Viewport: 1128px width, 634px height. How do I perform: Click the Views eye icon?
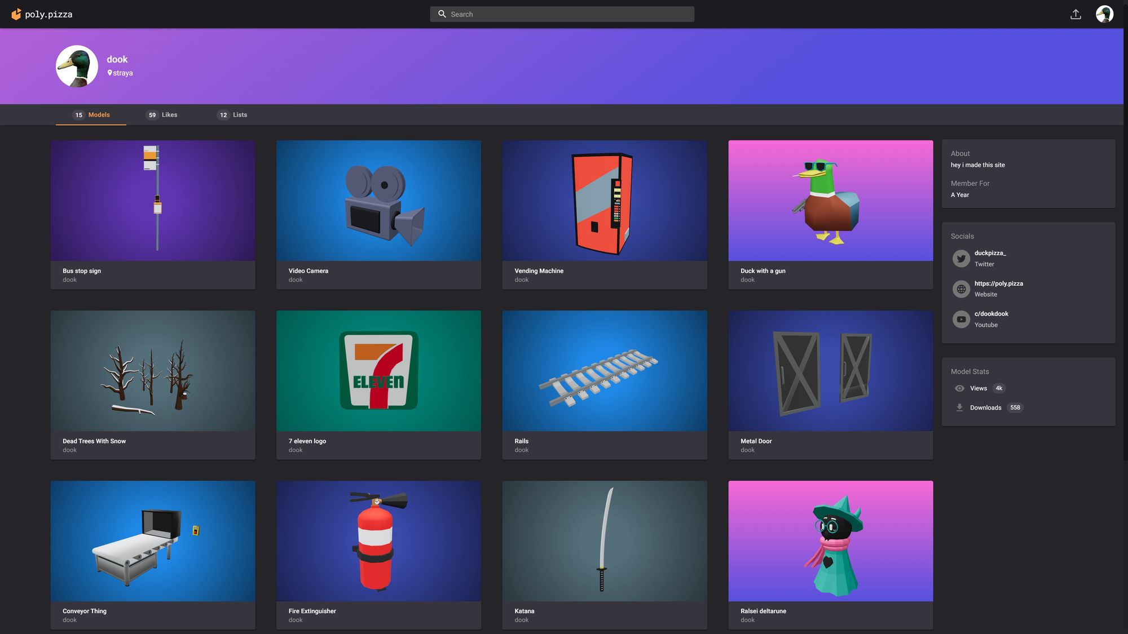[959, 388]
